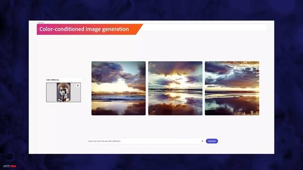Image resolution: width=303 pixels, height=170 pixels.
Task: Open the third generated seascape image
Action: (232, 88)
